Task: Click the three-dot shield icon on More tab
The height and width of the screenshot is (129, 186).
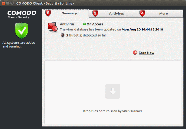Action: (142, 13)
